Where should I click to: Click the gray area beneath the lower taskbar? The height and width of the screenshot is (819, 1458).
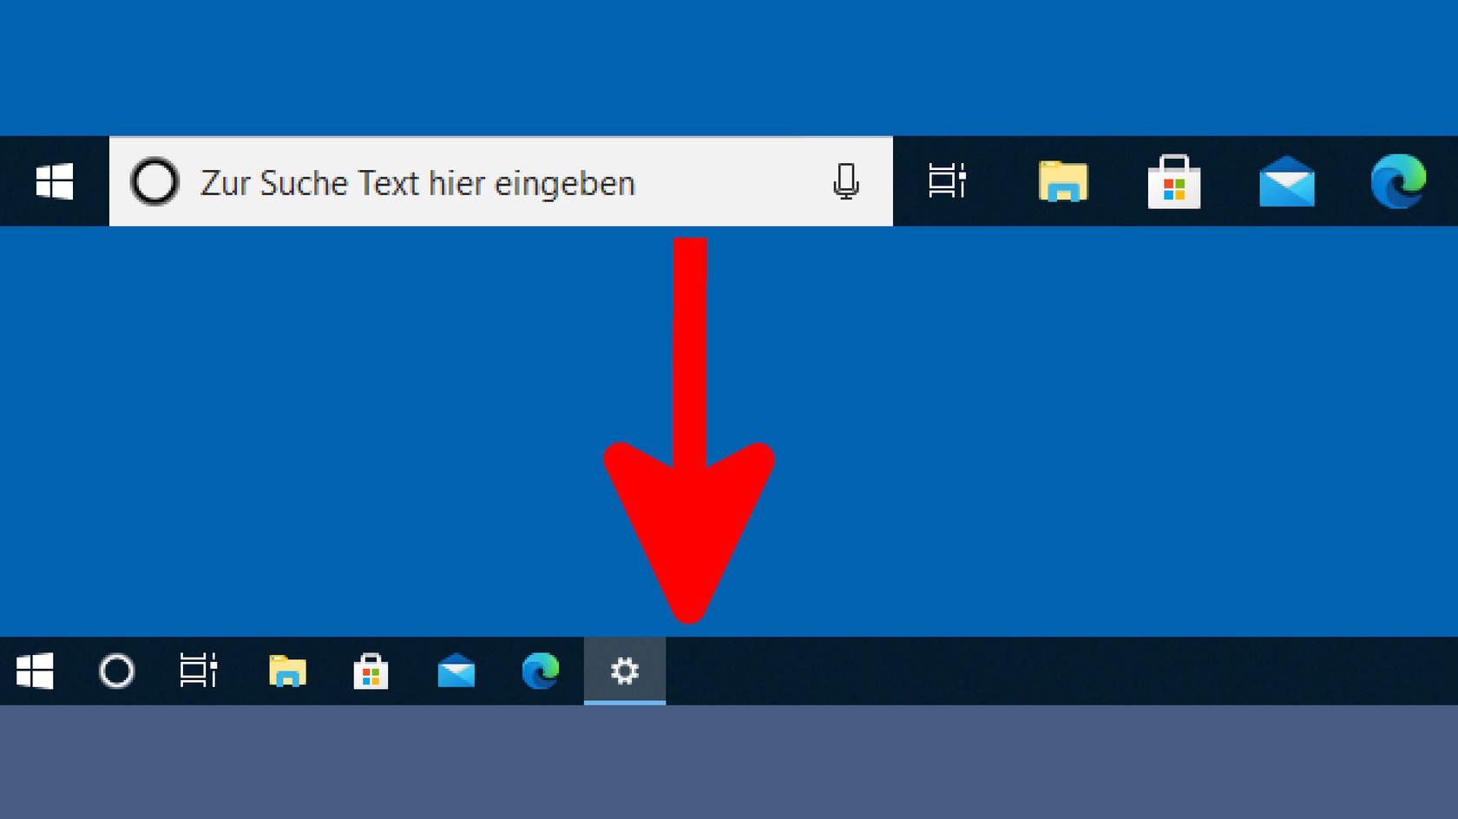pyautogui.click(x=729, y=762)
